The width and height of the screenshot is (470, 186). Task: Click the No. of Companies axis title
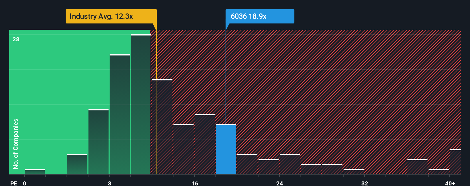(x=16, y=144)
